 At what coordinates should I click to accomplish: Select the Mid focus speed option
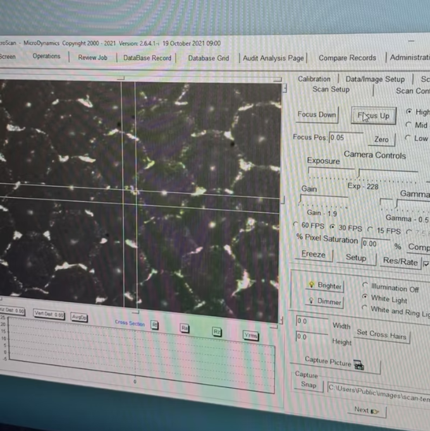408,125
